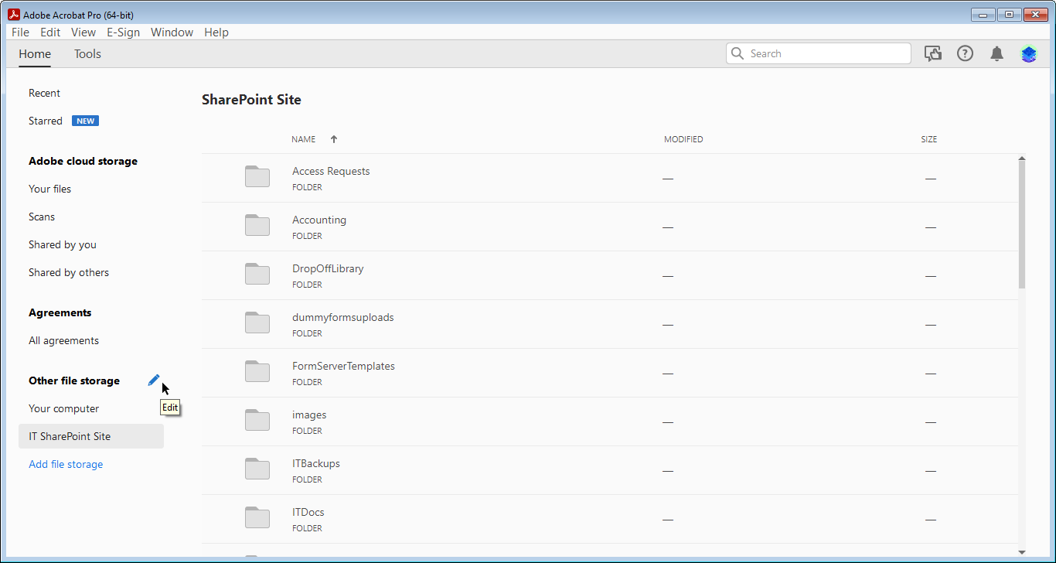
Task: Open Your files under Adobe cloud storage
Action: pyautogui.click(x=49, y=189)
